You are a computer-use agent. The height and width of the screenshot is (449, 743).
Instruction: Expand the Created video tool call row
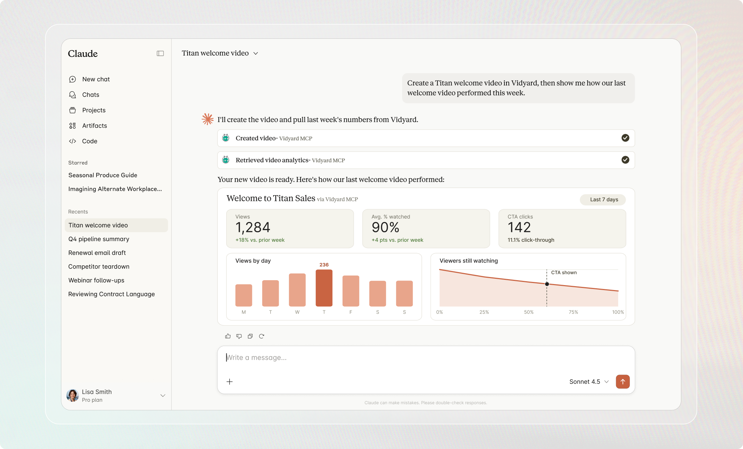(x=426, y=138)
